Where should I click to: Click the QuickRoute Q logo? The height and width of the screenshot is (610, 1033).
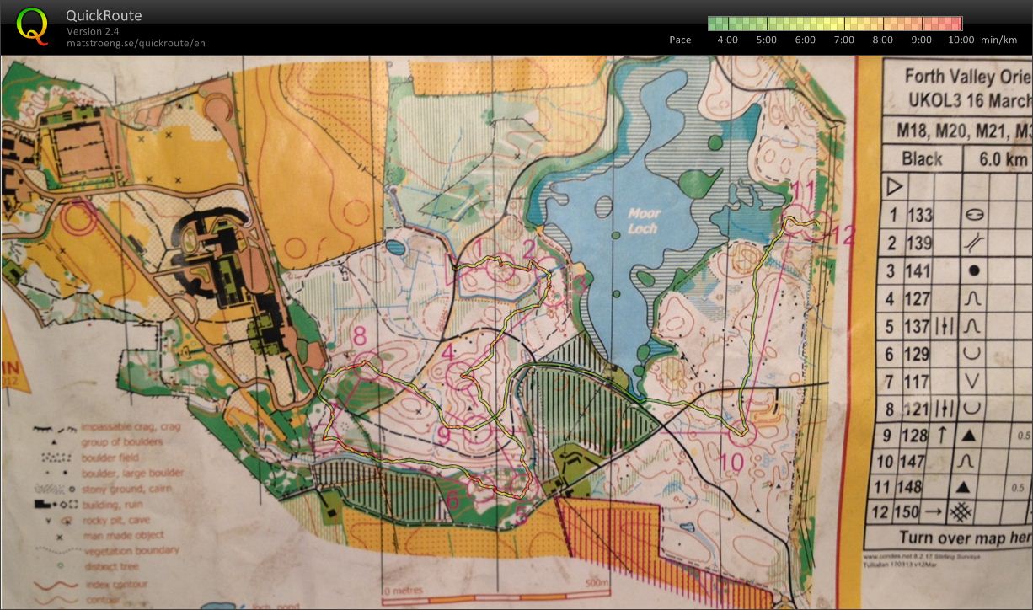(32, 26)
